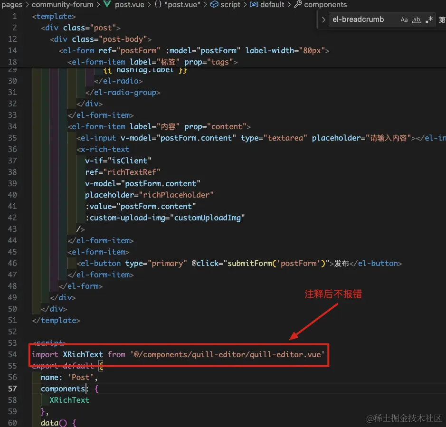This screenshot has height=427, width=446.
Task: Open post.vue file breadcrumb segment
Action: click(x=129, y=5)
